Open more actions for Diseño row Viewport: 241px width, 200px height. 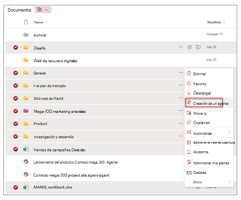[181, 47]
